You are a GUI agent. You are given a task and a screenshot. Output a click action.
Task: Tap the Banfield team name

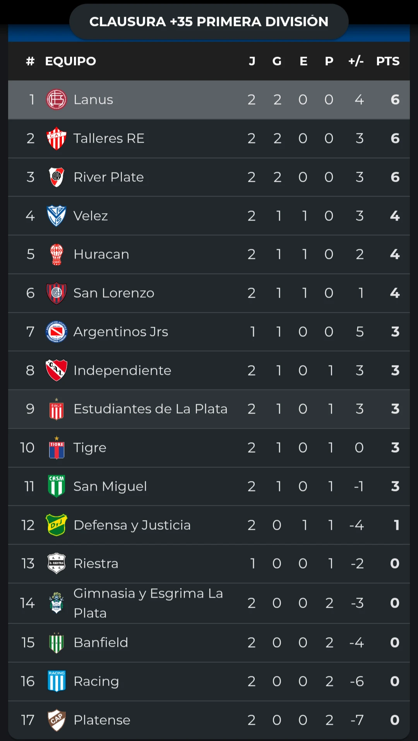pos(101,643)
